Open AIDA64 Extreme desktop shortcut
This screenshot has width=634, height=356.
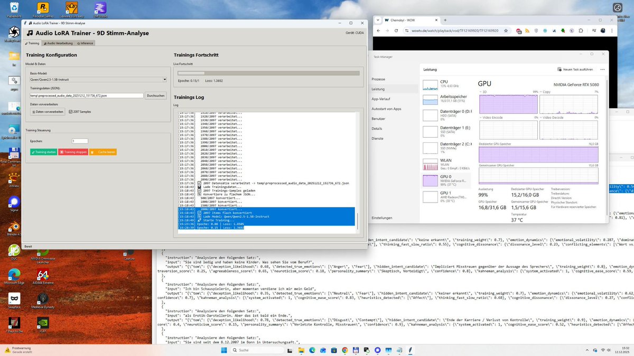[x=42, y=277]
